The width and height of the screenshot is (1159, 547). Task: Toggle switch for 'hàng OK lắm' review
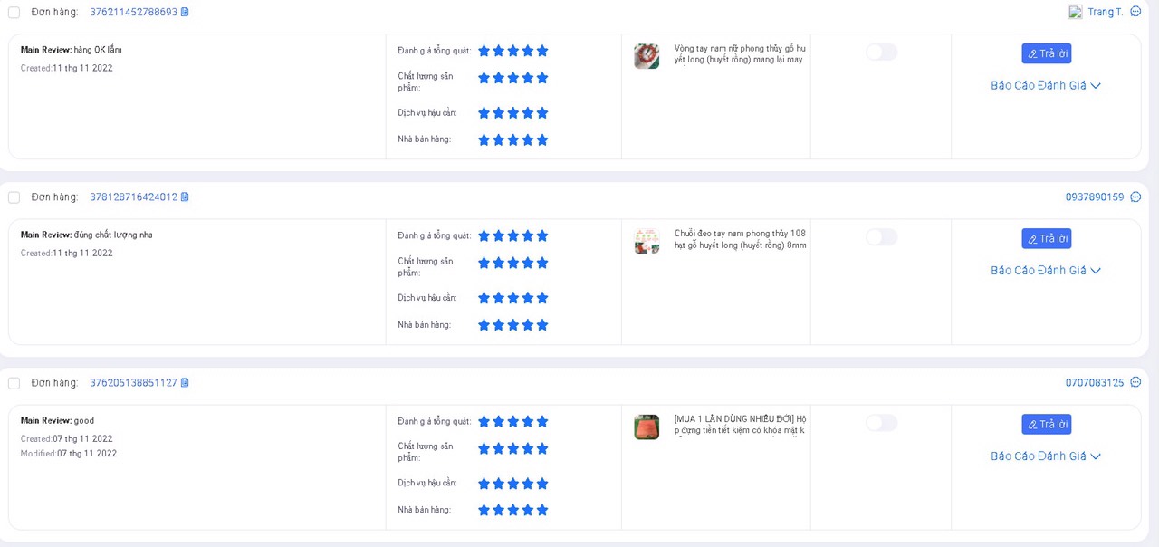(x=881, y=53)
